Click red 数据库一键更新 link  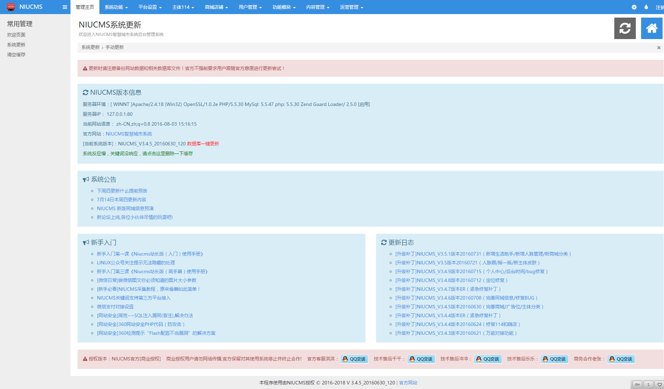(x=203, y=144)
